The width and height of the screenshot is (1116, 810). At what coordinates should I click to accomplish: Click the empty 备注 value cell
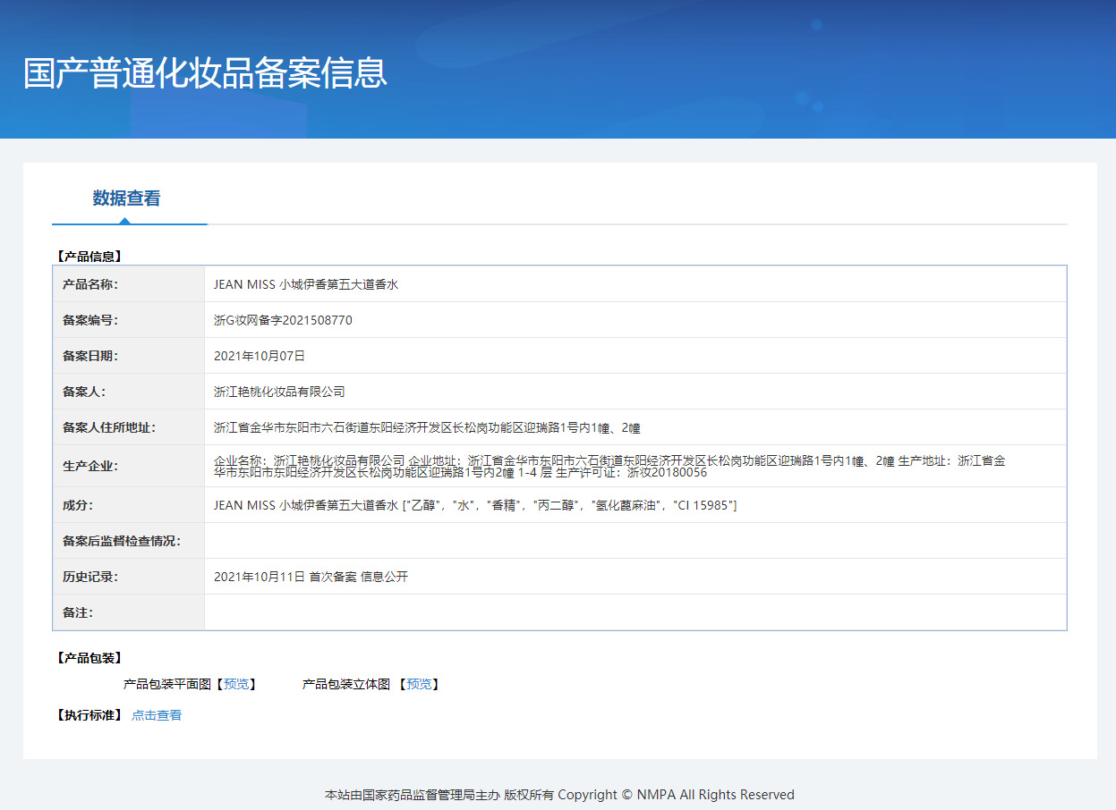coord(635,612)
